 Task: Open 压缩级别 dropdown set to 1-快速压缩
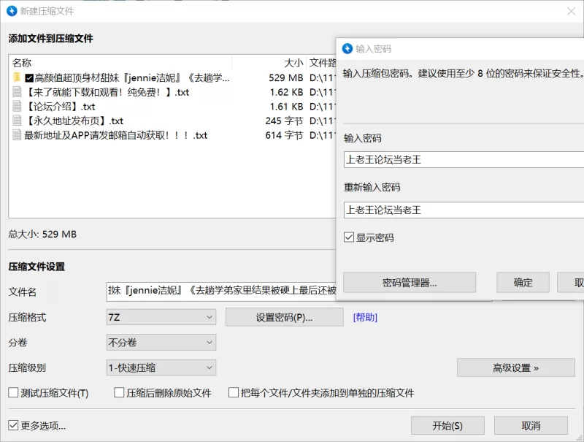(161, 367)
